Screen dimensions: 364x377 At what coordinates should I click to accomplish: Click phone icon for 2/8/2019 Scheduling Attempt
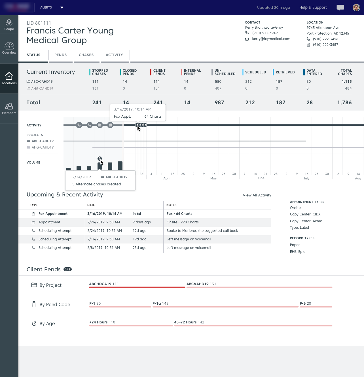tap(33, 248)
